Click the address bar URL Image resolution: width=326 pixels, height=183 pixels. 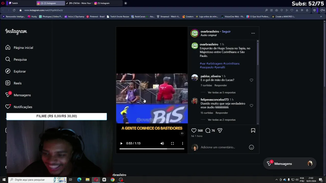pos(44,10)
